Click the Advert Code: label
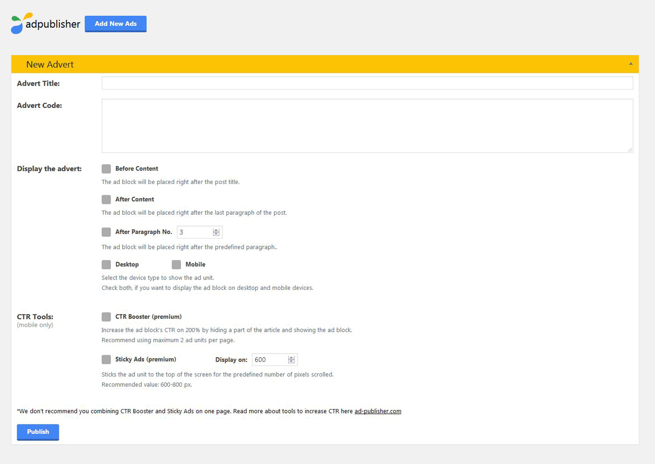The width and height of the screenshot is (655, 464). 40,105
